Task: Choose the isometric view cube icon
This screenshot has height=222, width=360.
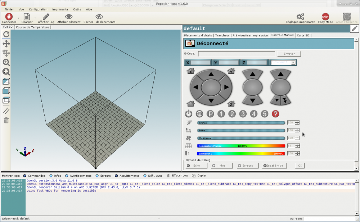Action: coord(6,81)
